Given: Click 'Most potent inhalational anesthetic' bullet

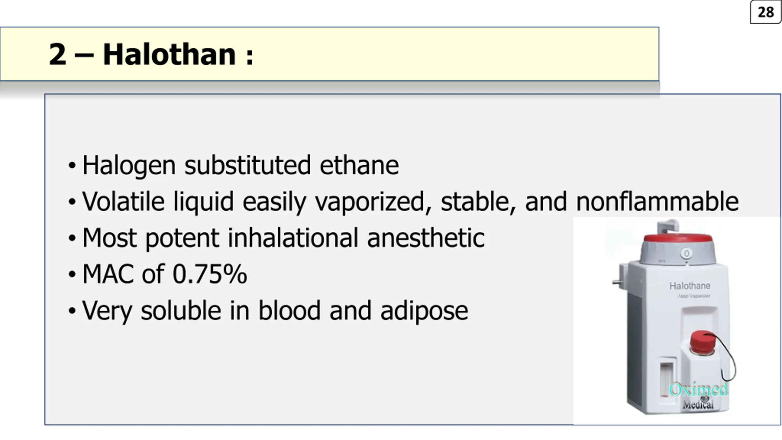Looking at the screenshot, I should pyautogui.click(x=277, y=238).
